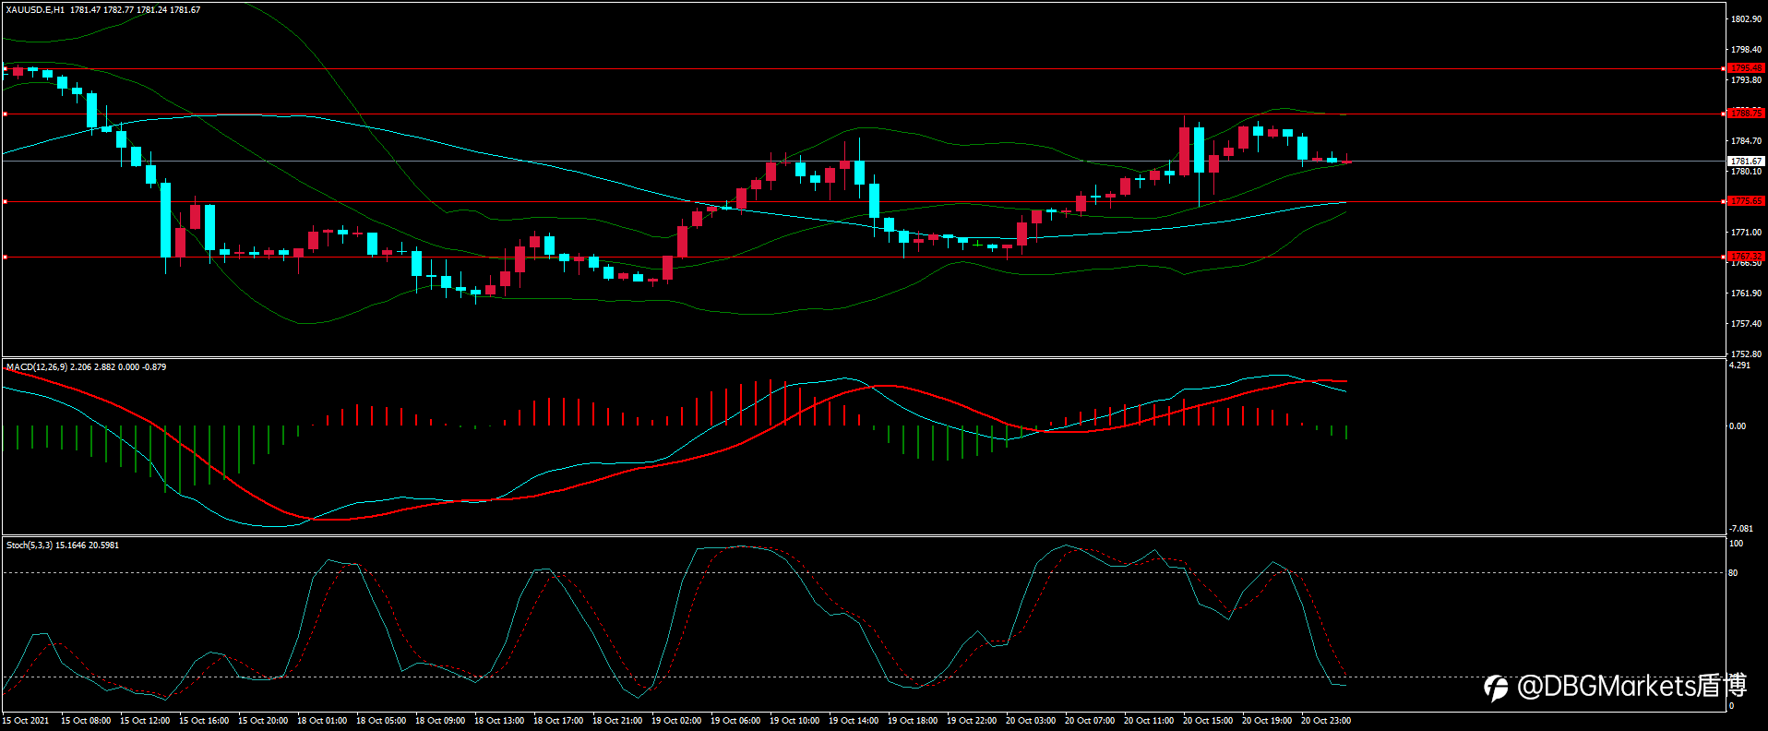The height and width of the screenshot is (731, 1768).
Task: Click the left handle of the 1795.48 line
Action: click(x=5, y=68)
